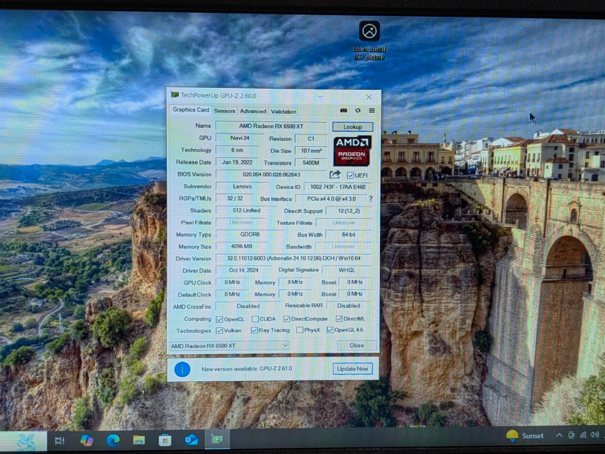This screenshot has width=605, height=454.
Task: Click the blue info icon in update bar
Action: 182,369
